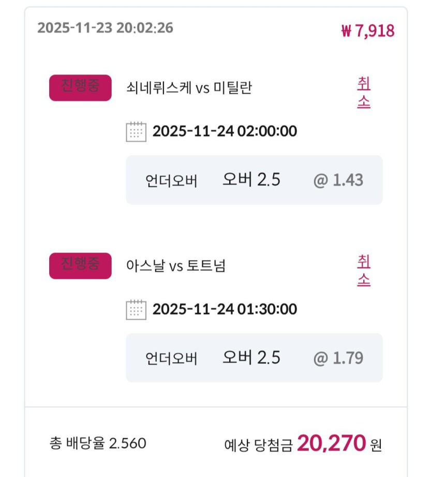Click the bet timestamp 2025-11-23 20:02:26

[105, 28]
